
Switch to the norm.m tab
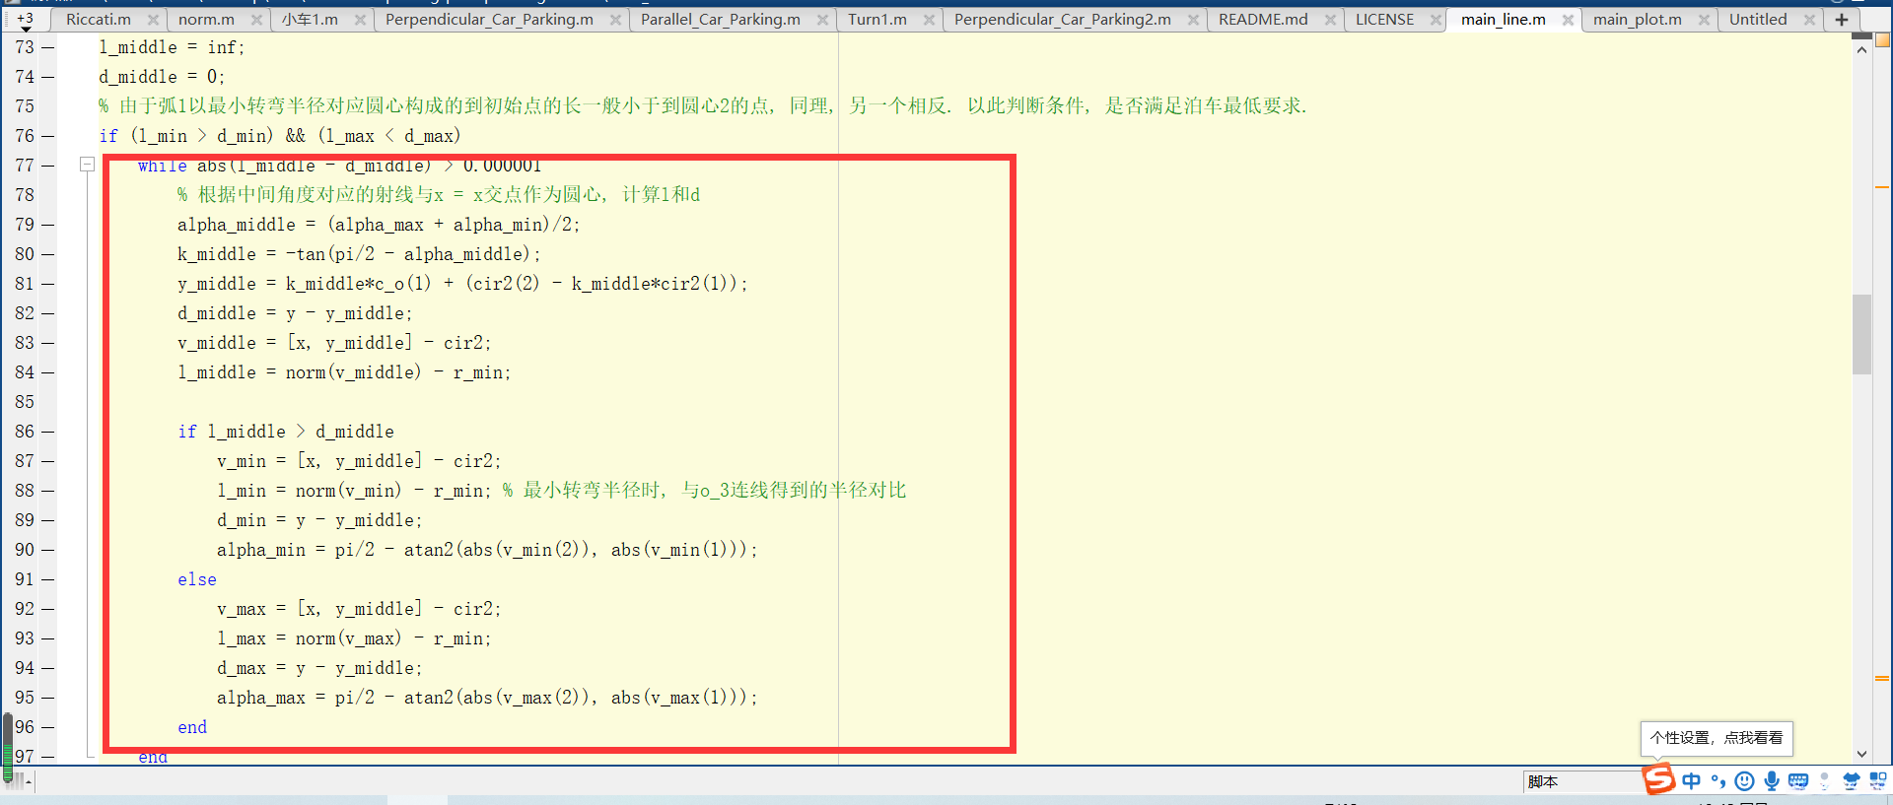[206, 20]
